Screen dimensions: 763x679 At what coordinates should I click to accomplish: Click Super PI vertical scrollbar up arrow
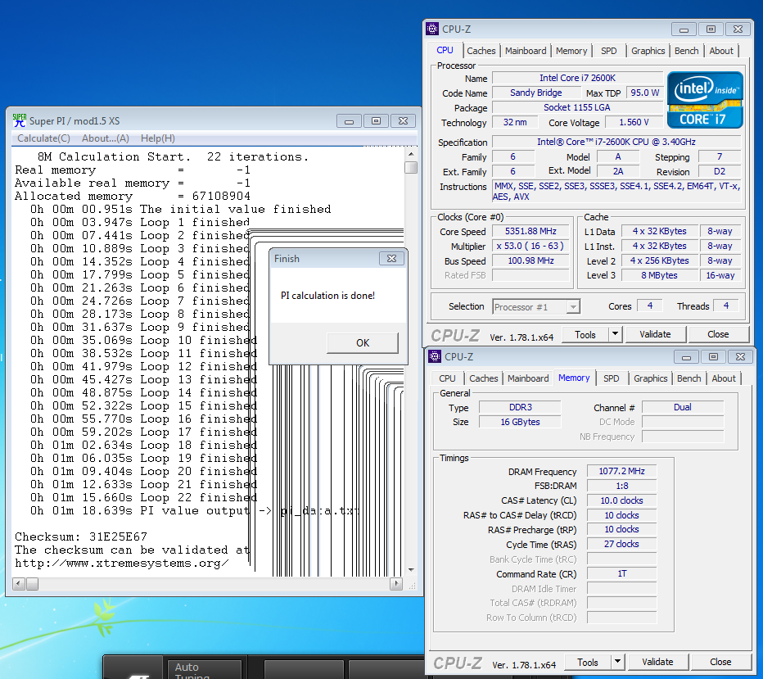coord(411,154)
